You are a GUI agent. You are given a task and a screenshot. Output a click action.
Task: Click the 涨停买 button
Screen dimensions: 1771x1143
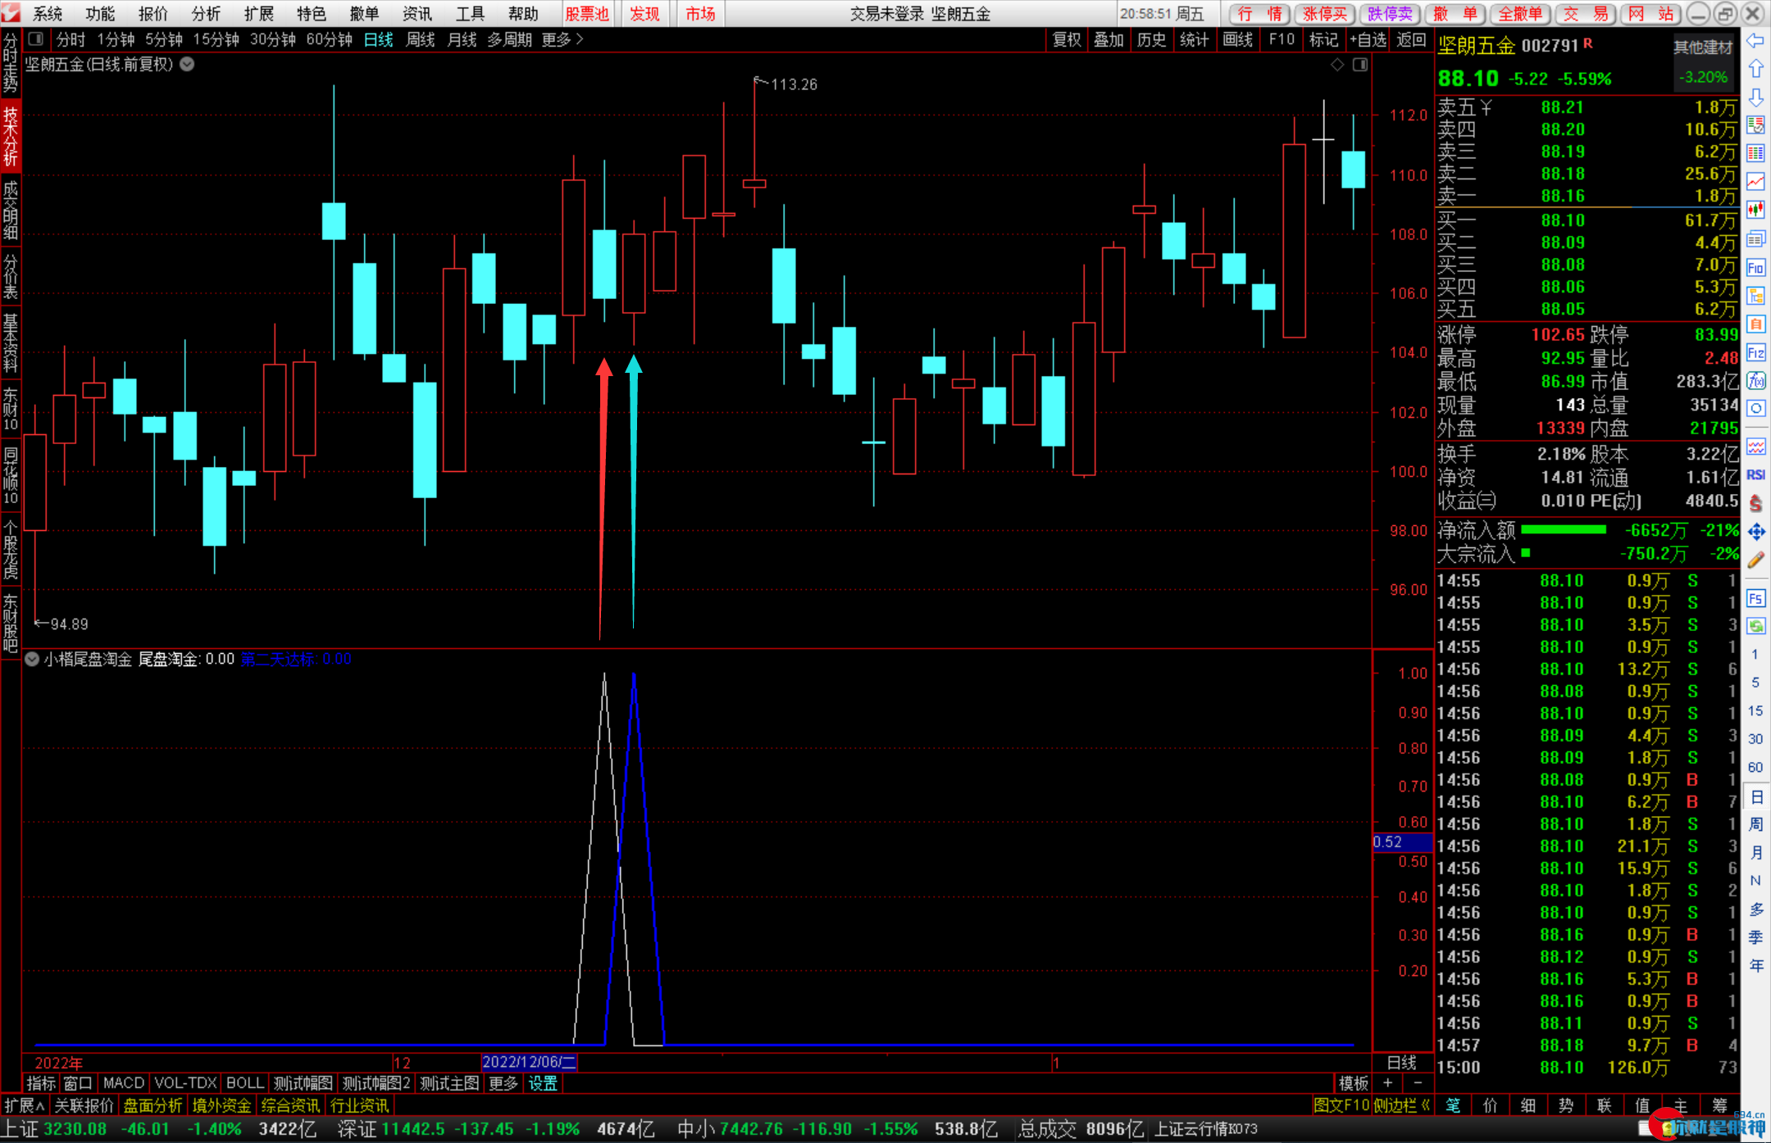click(1326, 14)
